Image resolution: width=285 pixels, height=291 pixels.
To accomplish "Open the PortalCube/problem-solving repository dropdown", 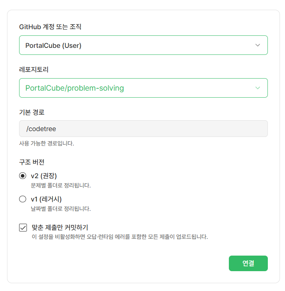I will click(x=143, y=88).
